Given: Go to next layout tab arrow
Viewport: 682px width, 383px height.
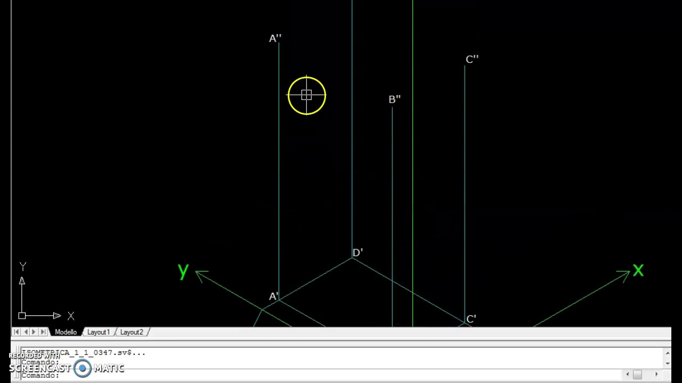Looking at the screenshot, I should [34, 332].
